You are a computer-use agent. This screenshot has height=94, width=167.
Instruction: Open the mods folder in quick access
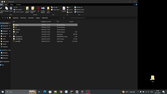[4, 36]
